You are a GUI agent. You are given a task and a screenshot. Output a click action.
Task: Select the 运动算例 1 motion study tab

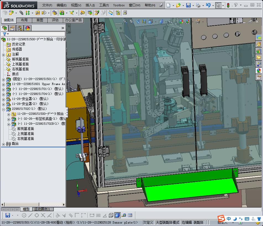(x=42, y=209)
